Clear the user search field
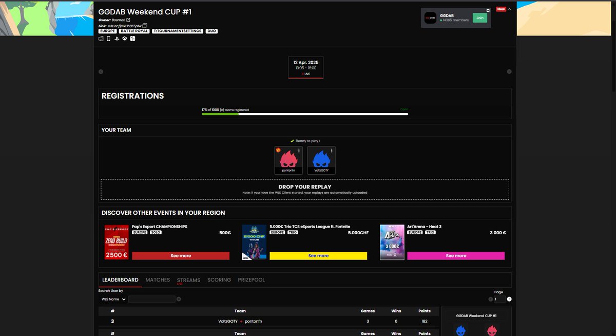Screen dimensions: 616x336 [179, 299]
